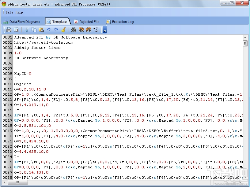Open Replace with the A-to-B icon
The width and height of the screenshot is (250, 187).
(x=96, y=30)
